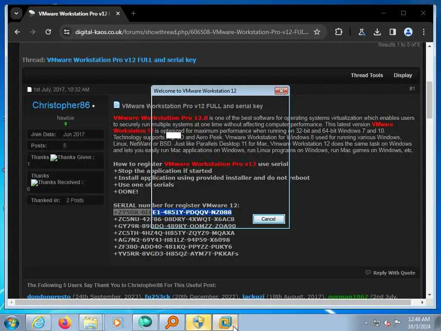Open the Action Center flag icon

click(397, 322)
